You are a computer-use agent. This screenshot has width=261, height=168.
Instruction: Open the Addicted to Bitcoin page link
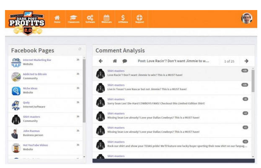(x=35, y=74)
